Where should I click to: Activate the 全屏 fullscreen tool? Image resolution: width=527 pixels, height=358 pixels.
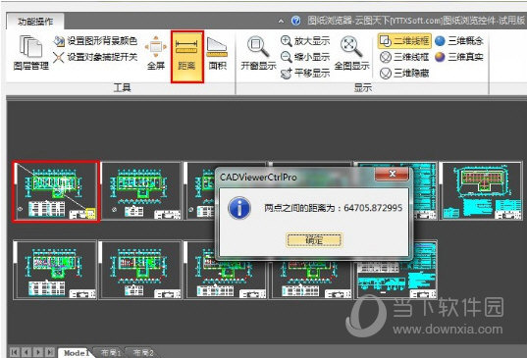coord(156,53)
